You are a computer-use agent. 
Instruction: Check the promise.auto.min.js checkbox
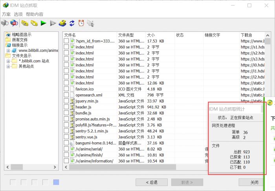point(66,119)
